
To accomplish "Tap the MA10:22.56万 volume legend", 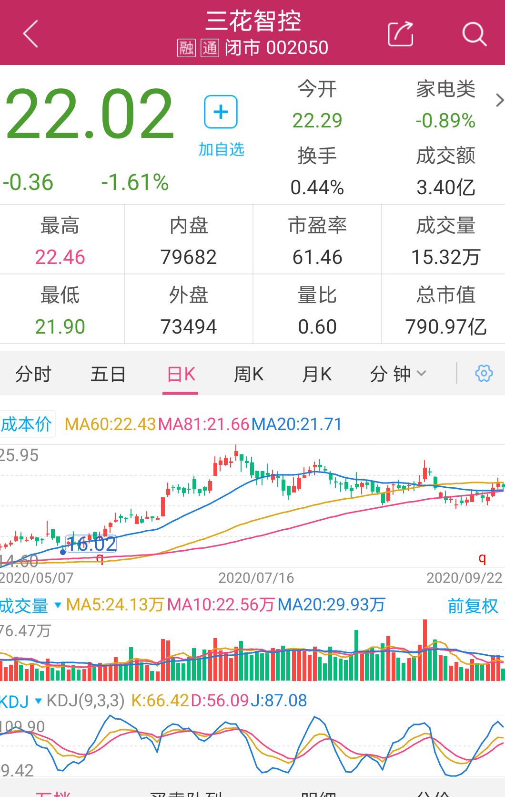I will click(x=221, y=605).
